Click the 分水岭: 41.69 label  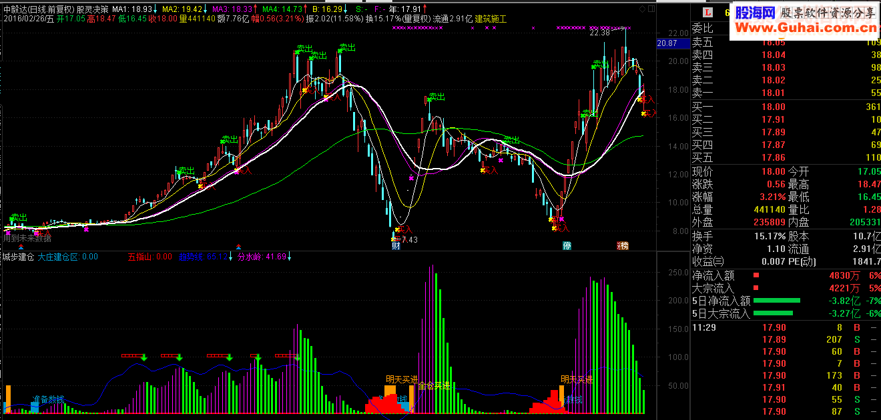(261, 256)
